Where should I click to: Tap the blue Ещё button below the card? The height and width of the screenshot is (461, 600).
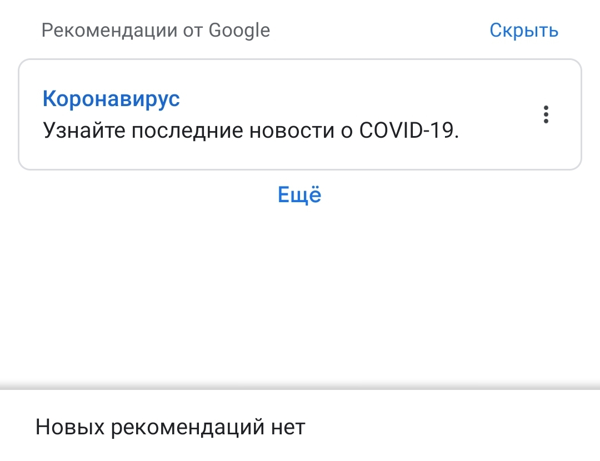[299, 194]
